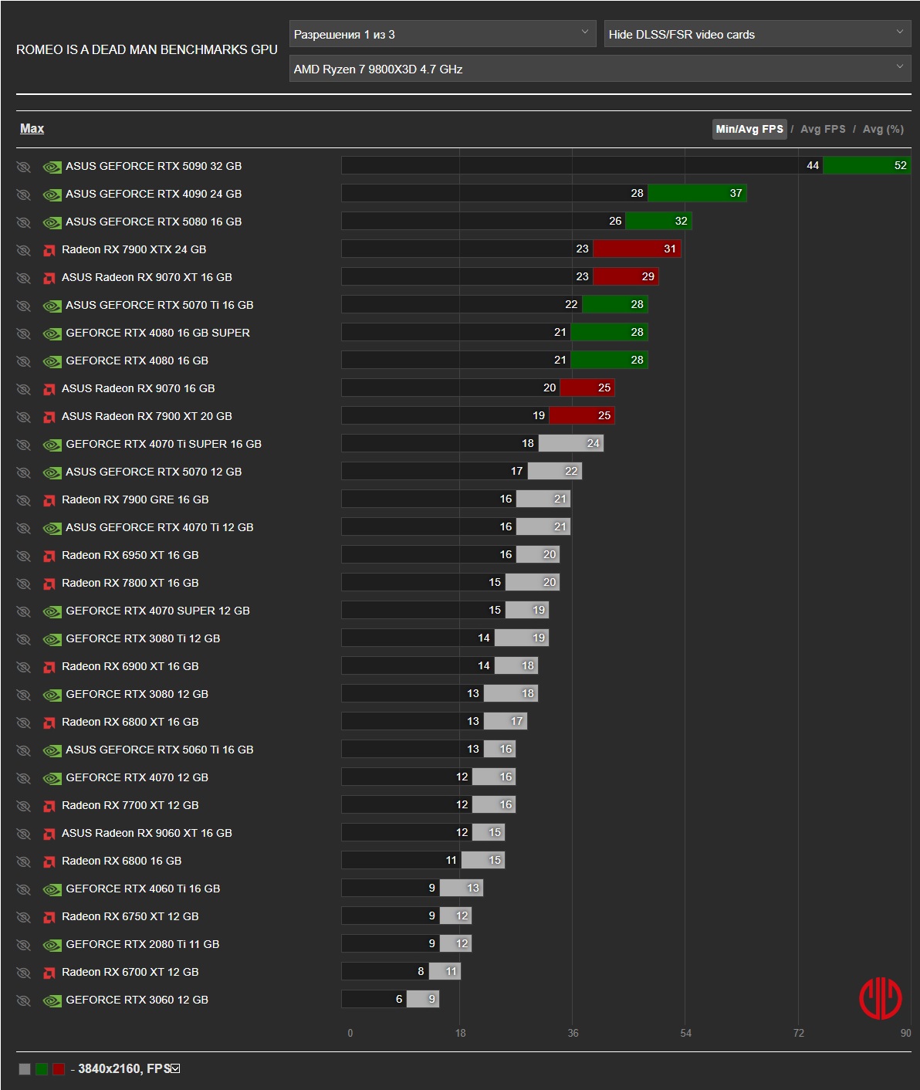The image size is (920, 1090).
Task: Click the AMD logo beside ASUS RX 7900 XT 20 GB
Action: point(49,417)
